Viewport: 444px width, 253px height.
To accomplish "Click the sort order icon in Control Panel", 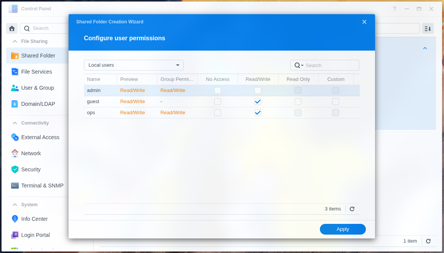I will click(428, 28).
